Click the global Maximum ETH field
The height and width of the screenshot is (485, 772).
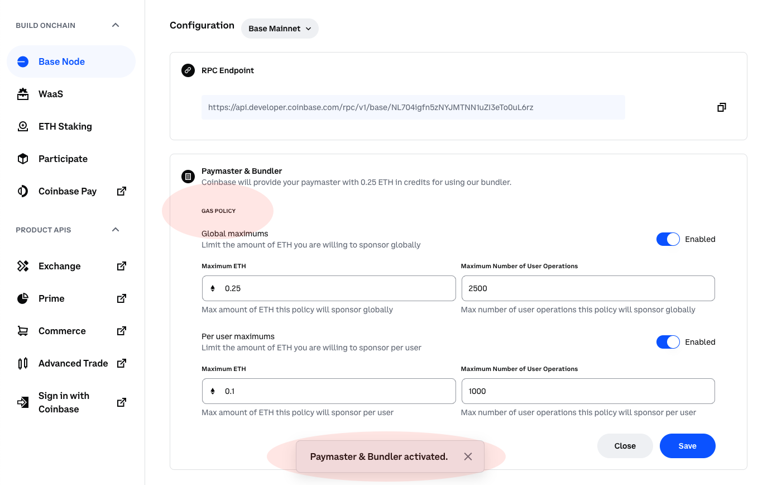point(335,288)
